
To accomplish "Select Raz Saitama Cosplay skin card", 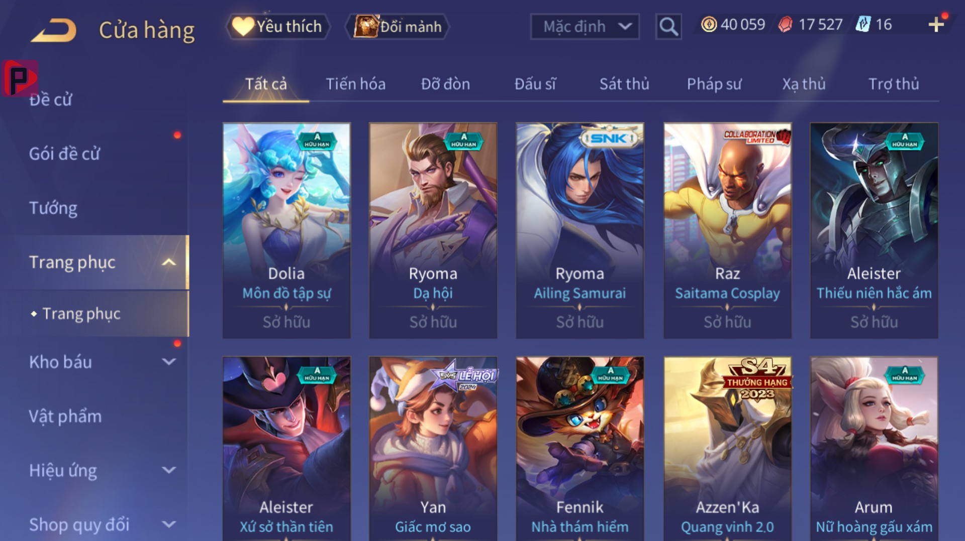I will 727,230.
